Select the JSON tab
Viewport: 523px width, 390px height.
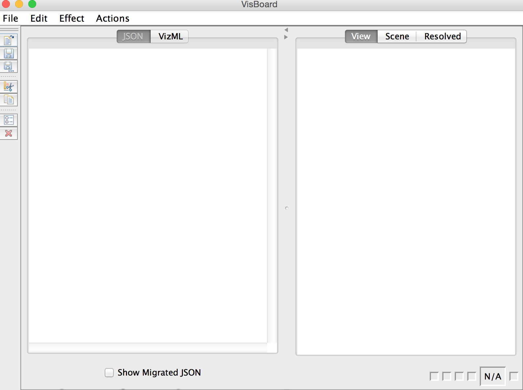(x=133, y=36)
